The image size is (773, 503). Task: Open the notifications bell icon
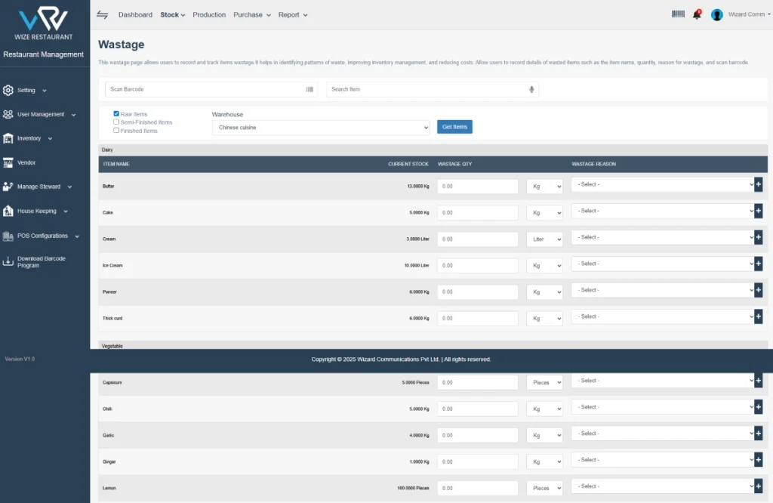coord(696,14)
